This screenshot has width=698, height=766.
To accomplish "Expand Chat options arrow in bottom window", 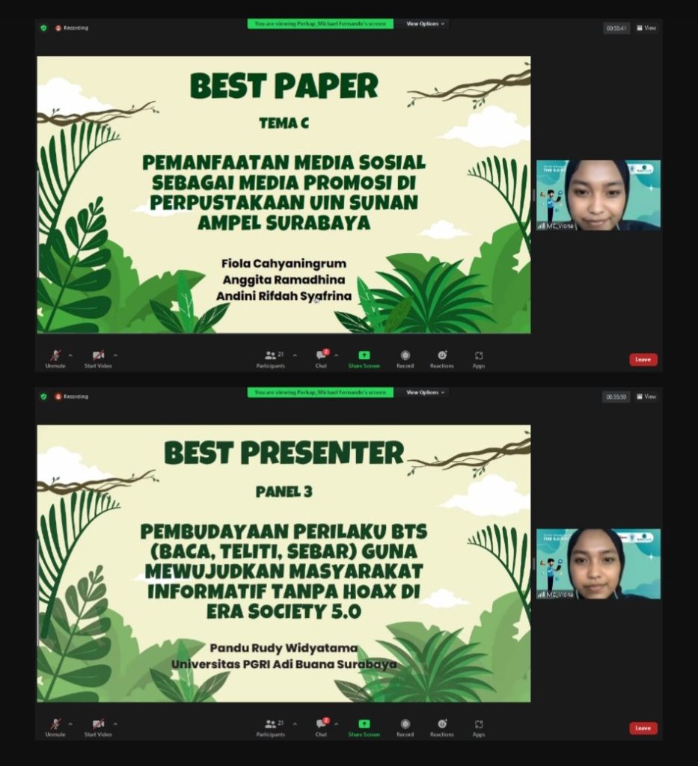I will point(336,724).
